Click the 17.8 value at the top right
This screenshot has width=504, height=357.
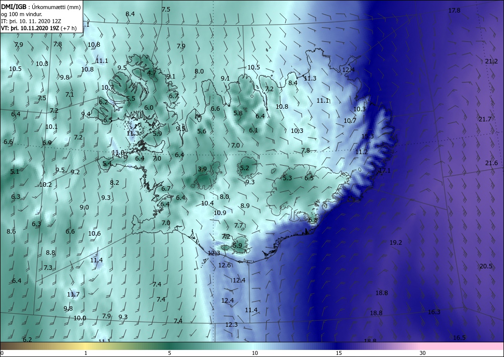click(454, 11)
